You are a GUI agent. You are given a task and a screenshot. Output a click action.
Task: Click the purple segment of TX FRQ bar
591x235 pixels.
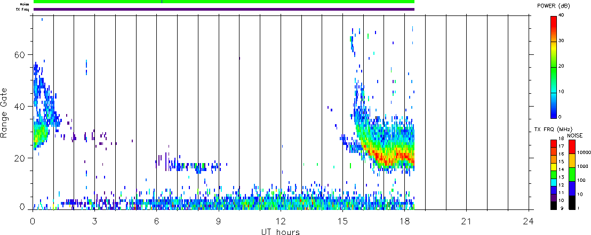point(553,198)
